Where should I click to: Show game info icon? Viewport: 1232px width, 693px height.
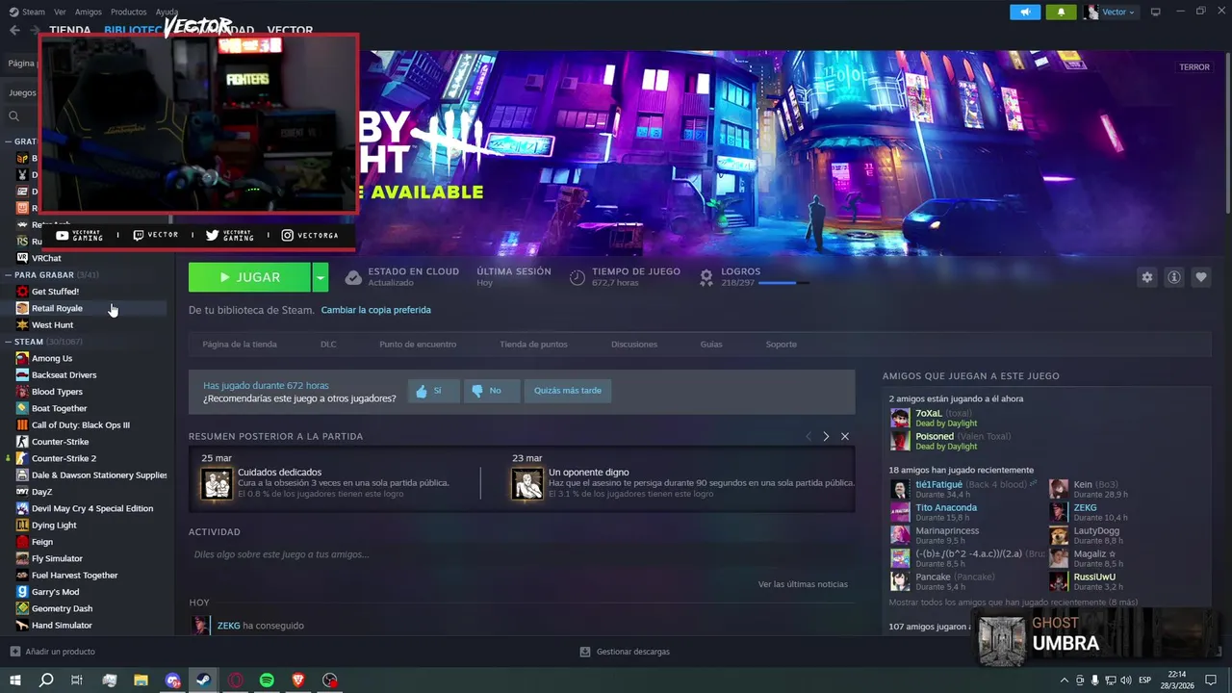pyautogui.click(x=1174, y=277)
